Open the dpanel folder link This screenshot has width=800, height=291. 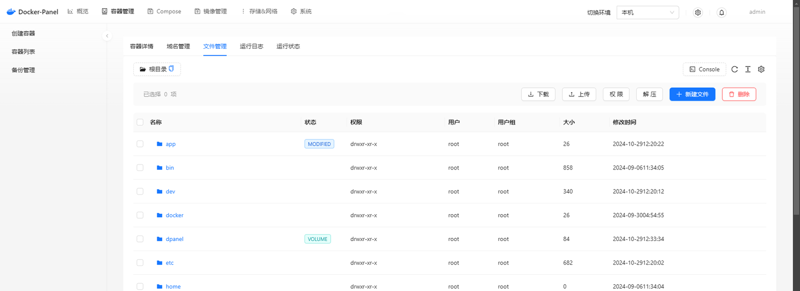click(x=174, y=239)
